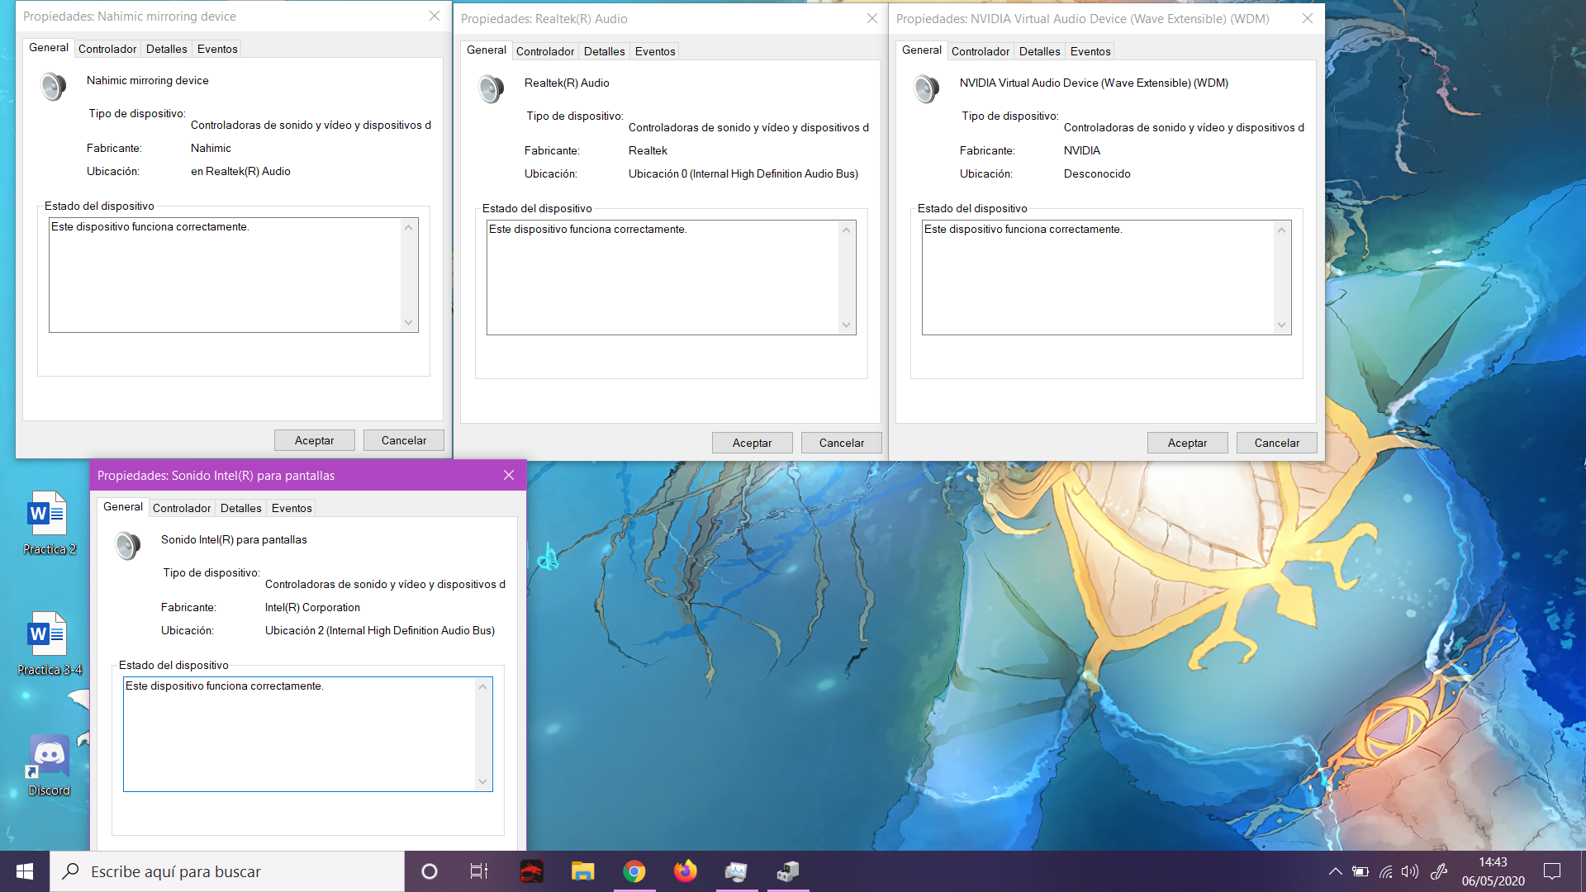Show hidden system tray icons
The image size is (1586, 892).
pyautogui.click(x=1335, y=871)
